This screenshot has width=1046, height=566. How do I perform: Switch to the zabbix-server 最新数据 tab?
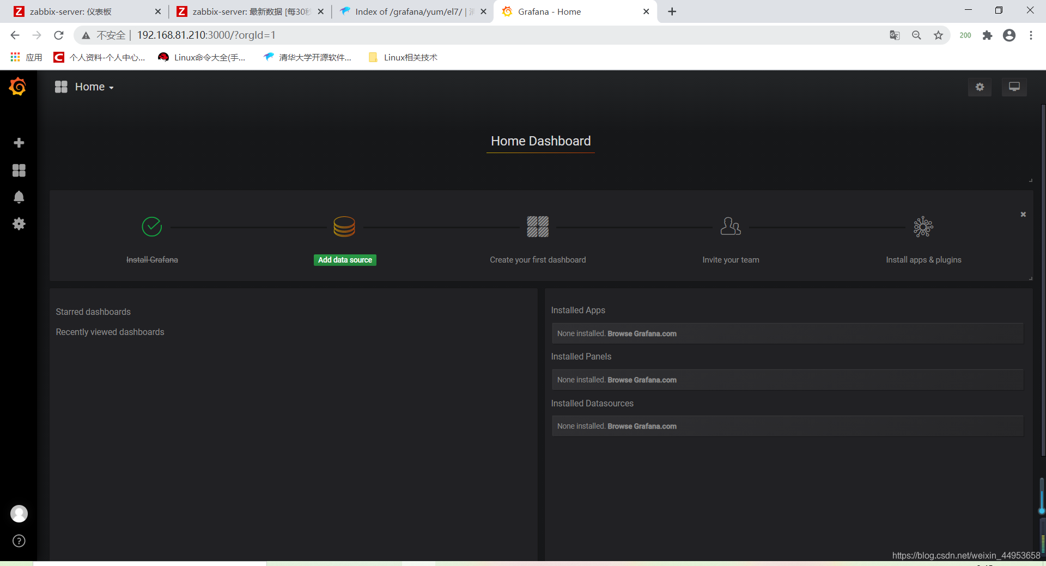click(x=249, y=11)
